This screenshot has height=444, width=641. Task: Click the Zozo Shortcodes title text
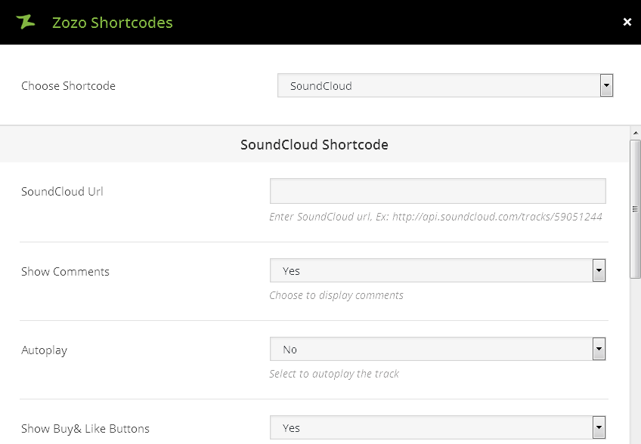[x=112, y=23]
